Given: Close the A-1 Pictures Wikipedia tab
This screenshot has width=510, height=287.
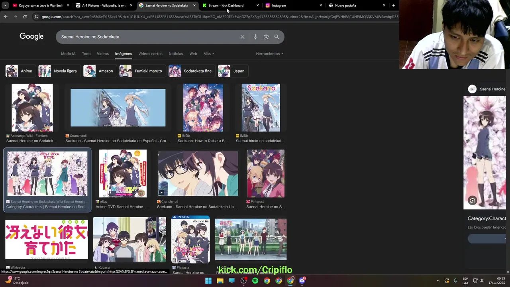Looking at the screenshot, I should 131,6.
